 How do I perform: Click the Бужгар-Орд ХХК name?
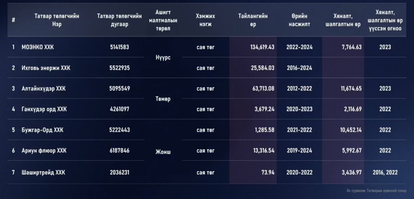click(x=42, y=130)
